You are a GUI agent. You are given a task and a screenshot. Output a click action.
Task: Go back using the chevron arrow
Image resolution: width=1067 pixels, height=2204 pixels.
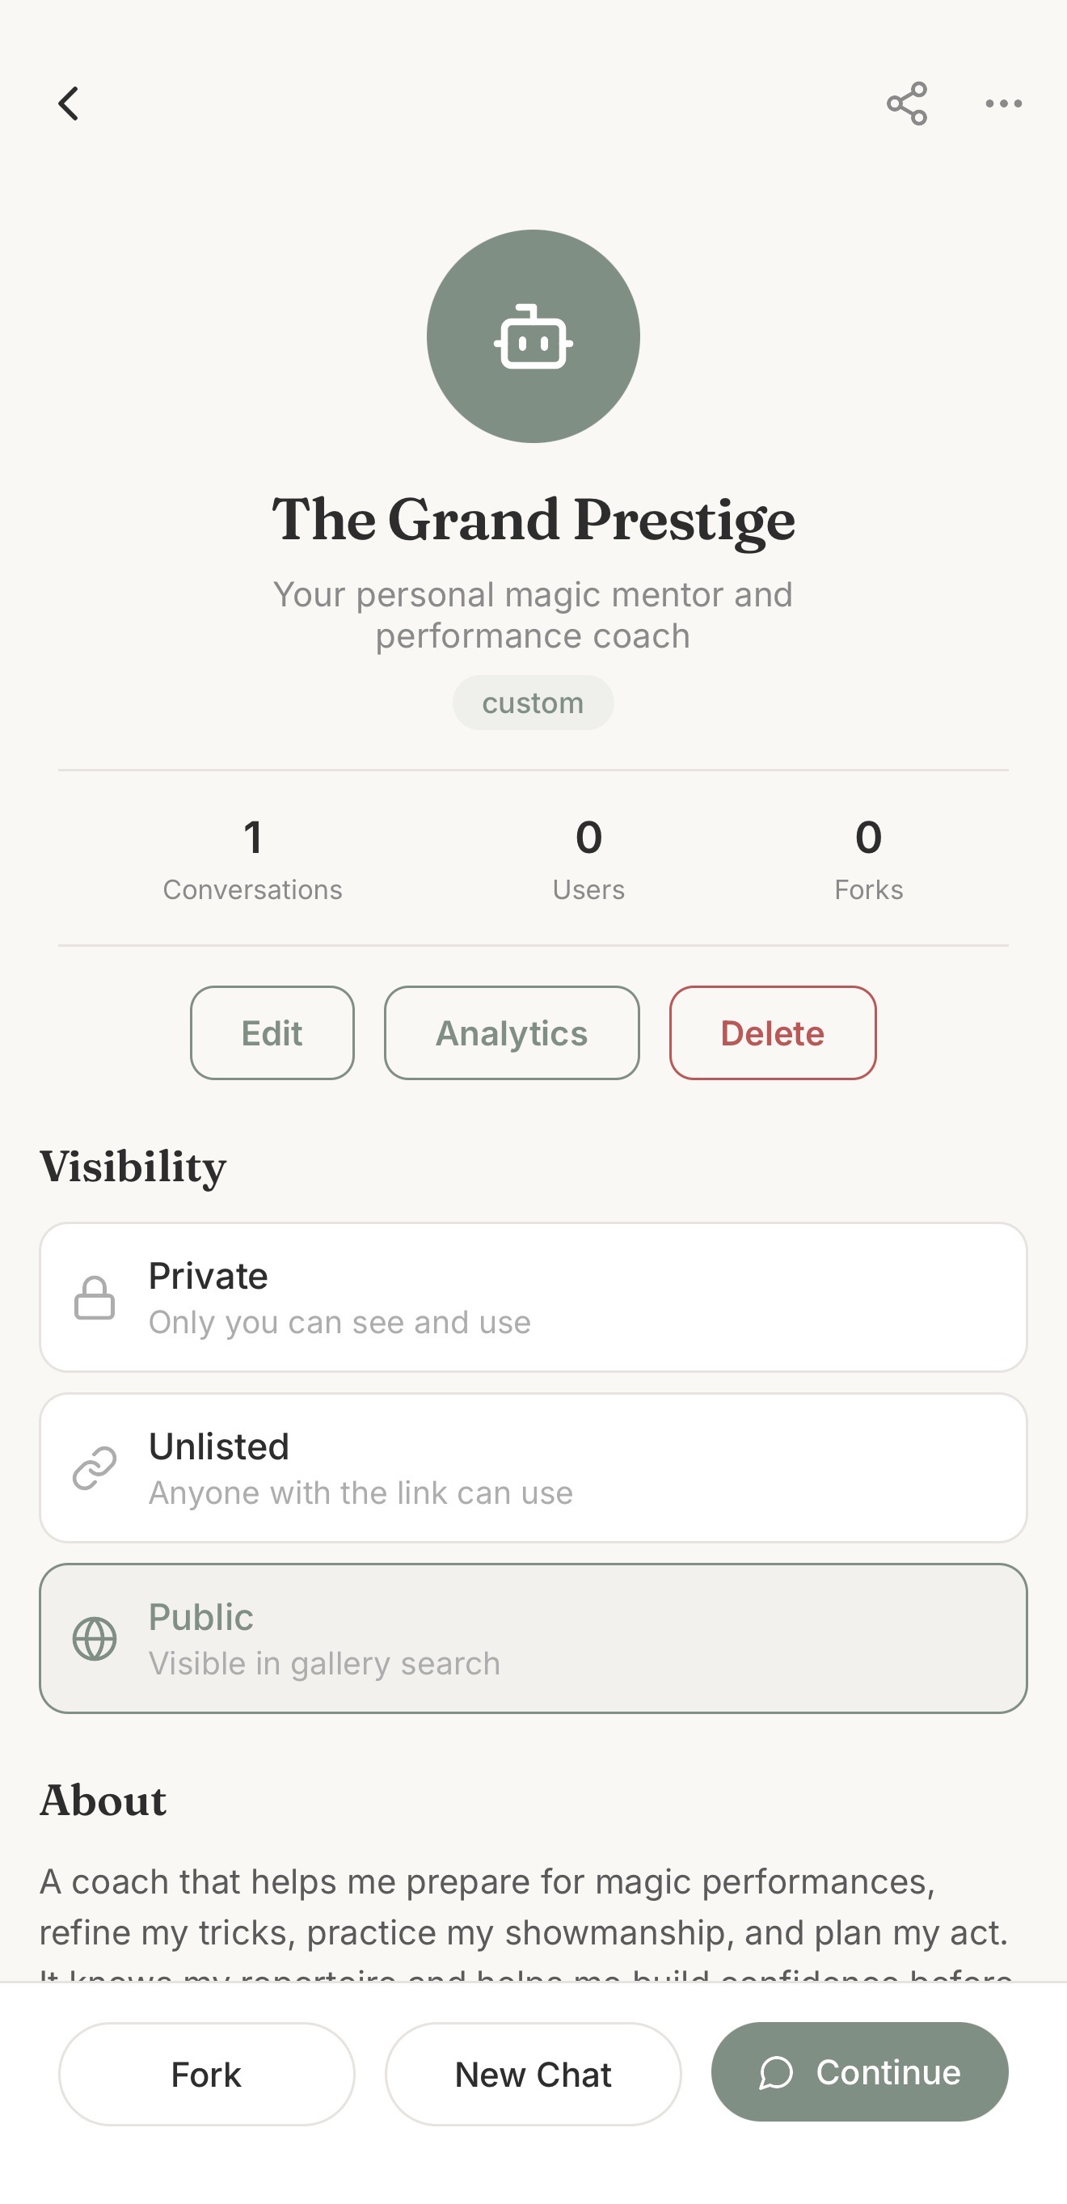tap(69, 103)
